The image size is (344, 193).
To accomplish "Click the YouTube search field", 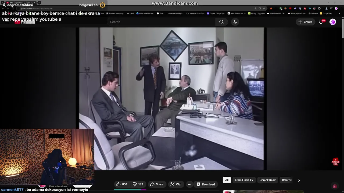I will point(161,22).
